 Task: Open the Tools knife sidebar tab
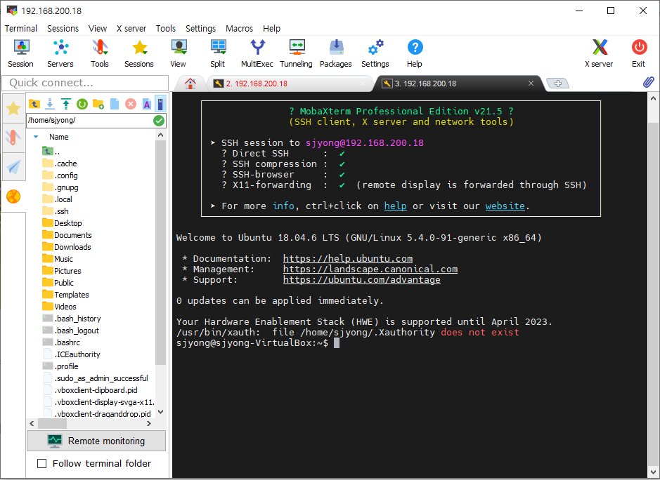coord(13,138)
